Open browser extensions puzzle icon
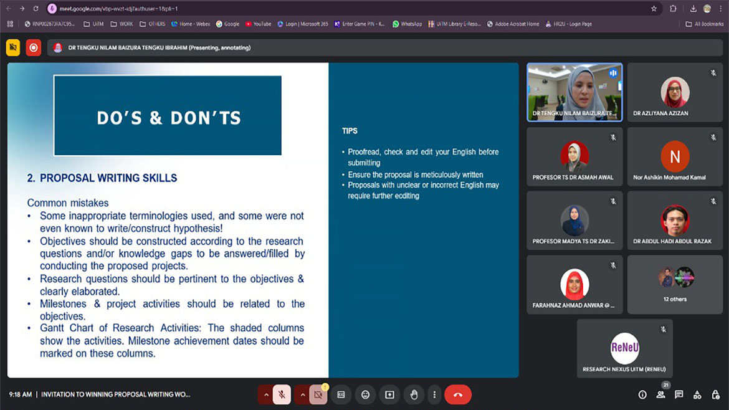Screen dimensions: 729x410 point(673,8)
